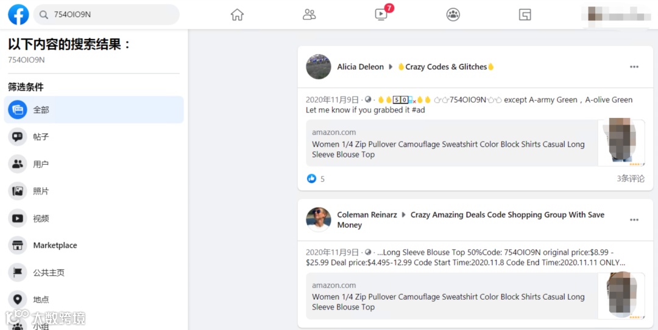Screen dimensions: 658x330
Task: Click the 地点 filter label
Action: click(x=41, y=300)
